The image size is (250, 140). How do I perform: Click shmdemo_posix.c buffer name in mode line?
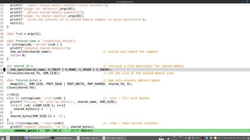coord(27,131)
